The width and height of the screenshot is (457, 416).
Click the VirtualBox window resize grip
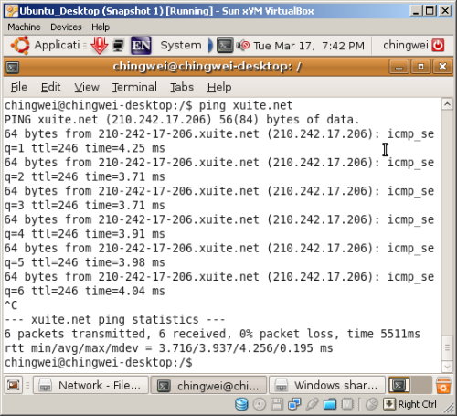pyautogui.click(x=448, y=407)
